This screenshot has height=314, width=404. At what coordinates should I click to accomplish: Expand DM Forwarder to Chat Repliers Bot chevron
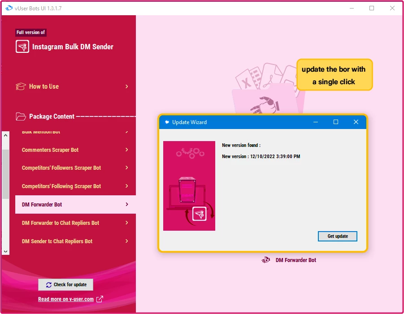(x=126, y=223)
